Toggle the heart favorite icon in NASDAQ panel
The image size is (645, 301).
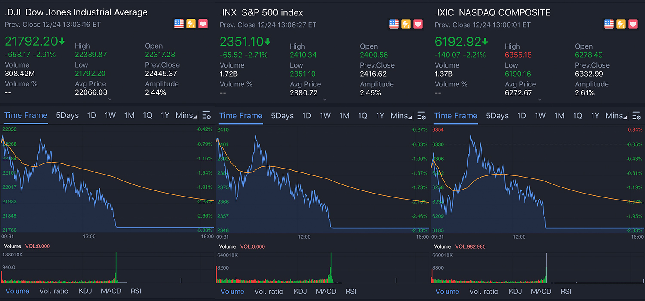point(633,24)
